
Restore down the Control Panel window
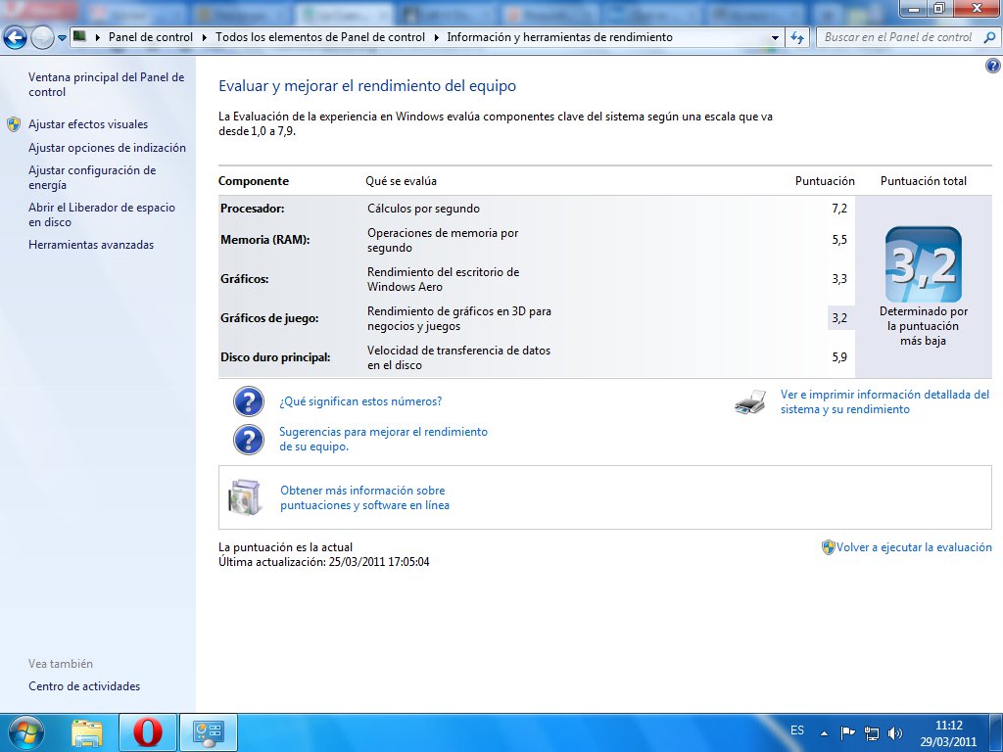(x=939, y=8)
